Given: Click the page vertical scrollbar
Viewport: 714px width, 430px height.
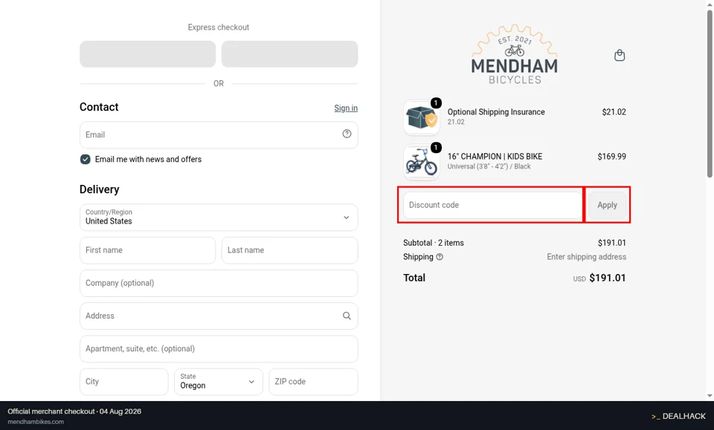Looking at the screenshot, I should pyautogui.click(x=710, y=93).
